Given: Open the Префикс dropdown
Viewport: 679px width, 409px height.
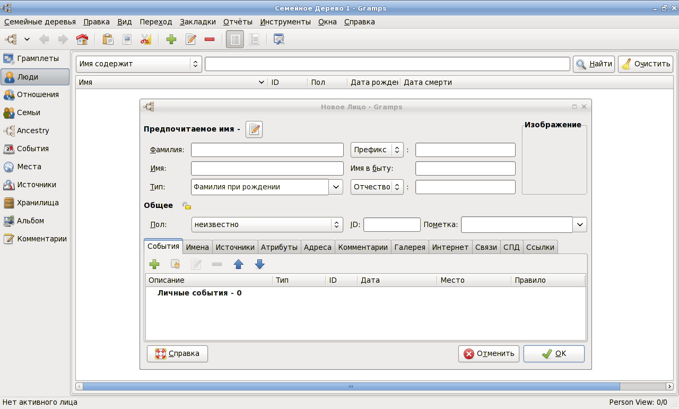Looking at the screenshot, I should [x=377, y=150].
